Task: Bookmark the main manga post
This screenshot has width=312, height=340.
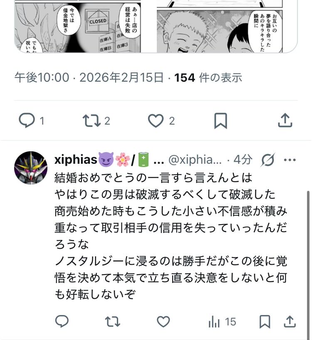Action: (x=220, y=121)
